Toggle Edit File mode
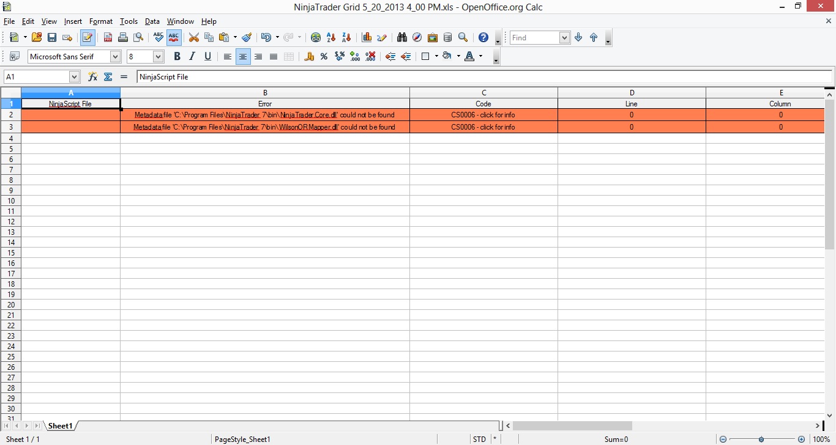Image resolution: width=836 pixels, height=445 pixels. pyautogui.click(x=88, y=37)
